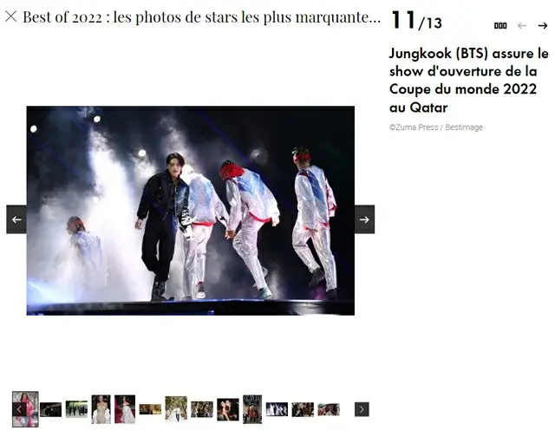Select the last visible thumbnail in strip
Viewport: 555px width, 437px height.
329,409
